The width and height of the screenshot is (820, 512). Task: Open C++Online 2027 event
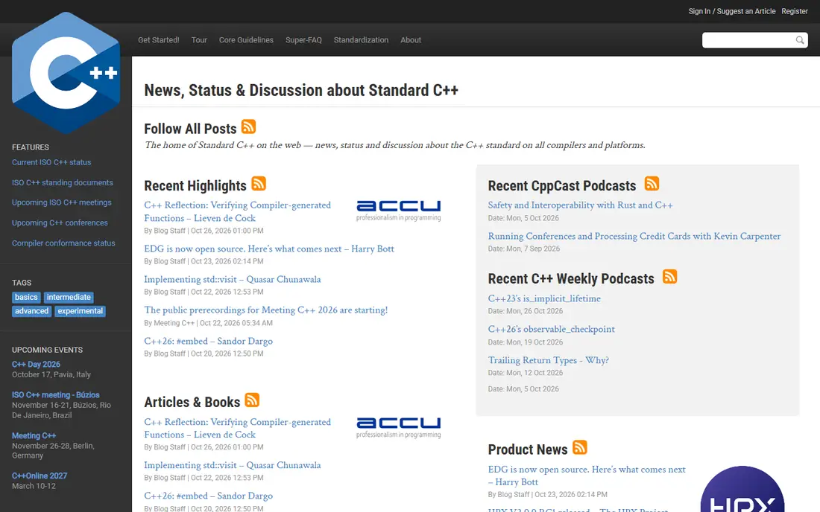(x=40, y=476)
